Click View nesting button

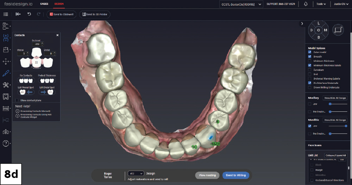tap(207, 175)
